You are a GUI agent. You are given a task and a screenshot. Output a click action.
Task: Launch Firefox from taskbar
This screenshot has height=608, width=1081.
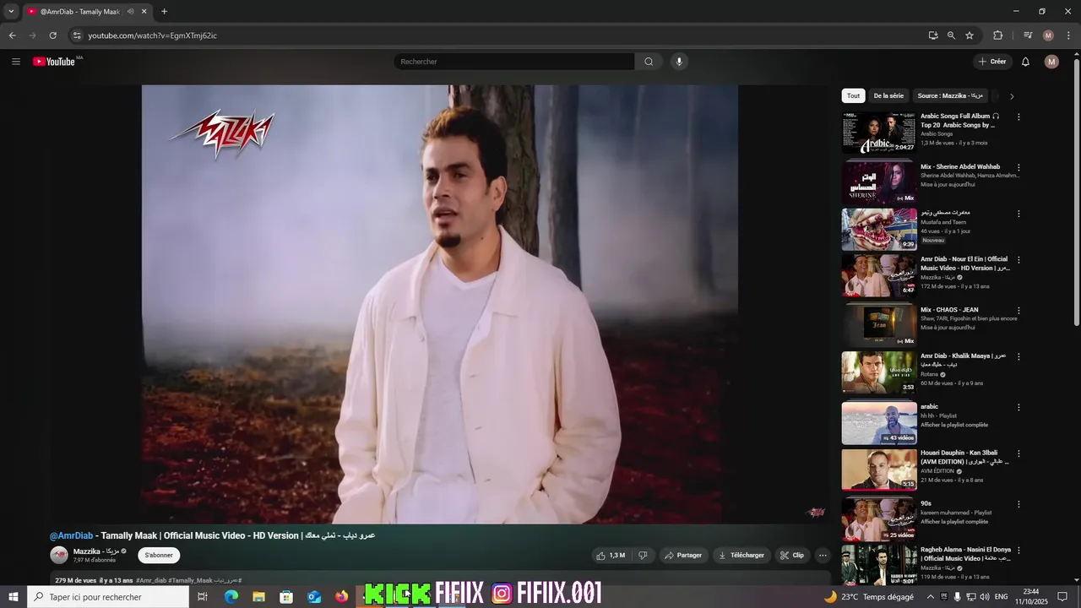click(341, 596)
